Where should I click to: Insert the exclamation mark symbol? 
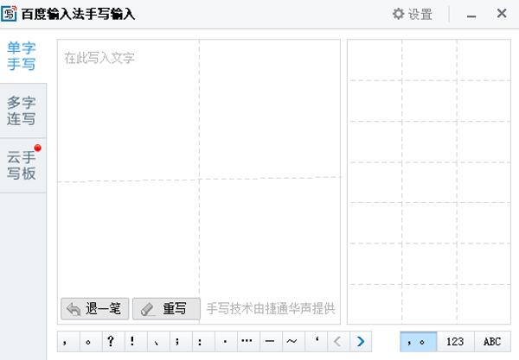pyautogui.click(x=134, y=341)
